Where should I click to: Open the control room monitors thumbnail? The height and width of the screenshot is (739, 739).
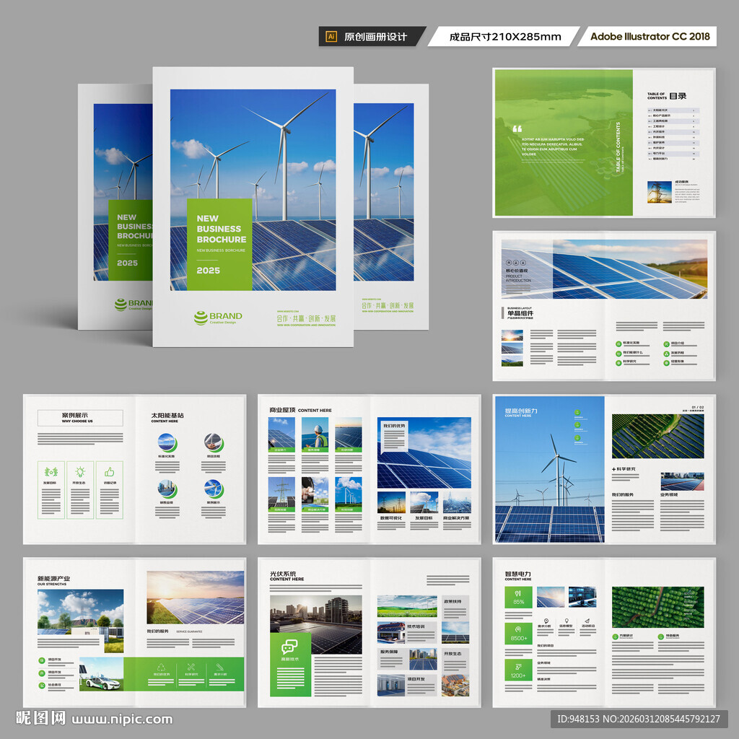coord(582,597)
